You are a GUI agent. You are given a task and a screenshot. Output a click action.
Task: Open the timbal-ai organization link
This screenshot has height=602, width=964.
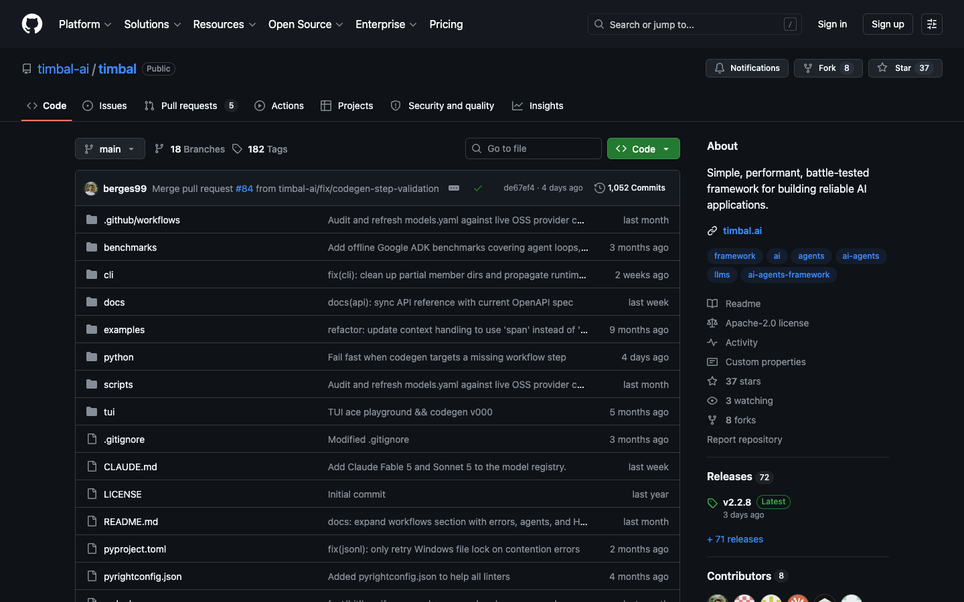(64, 69)
